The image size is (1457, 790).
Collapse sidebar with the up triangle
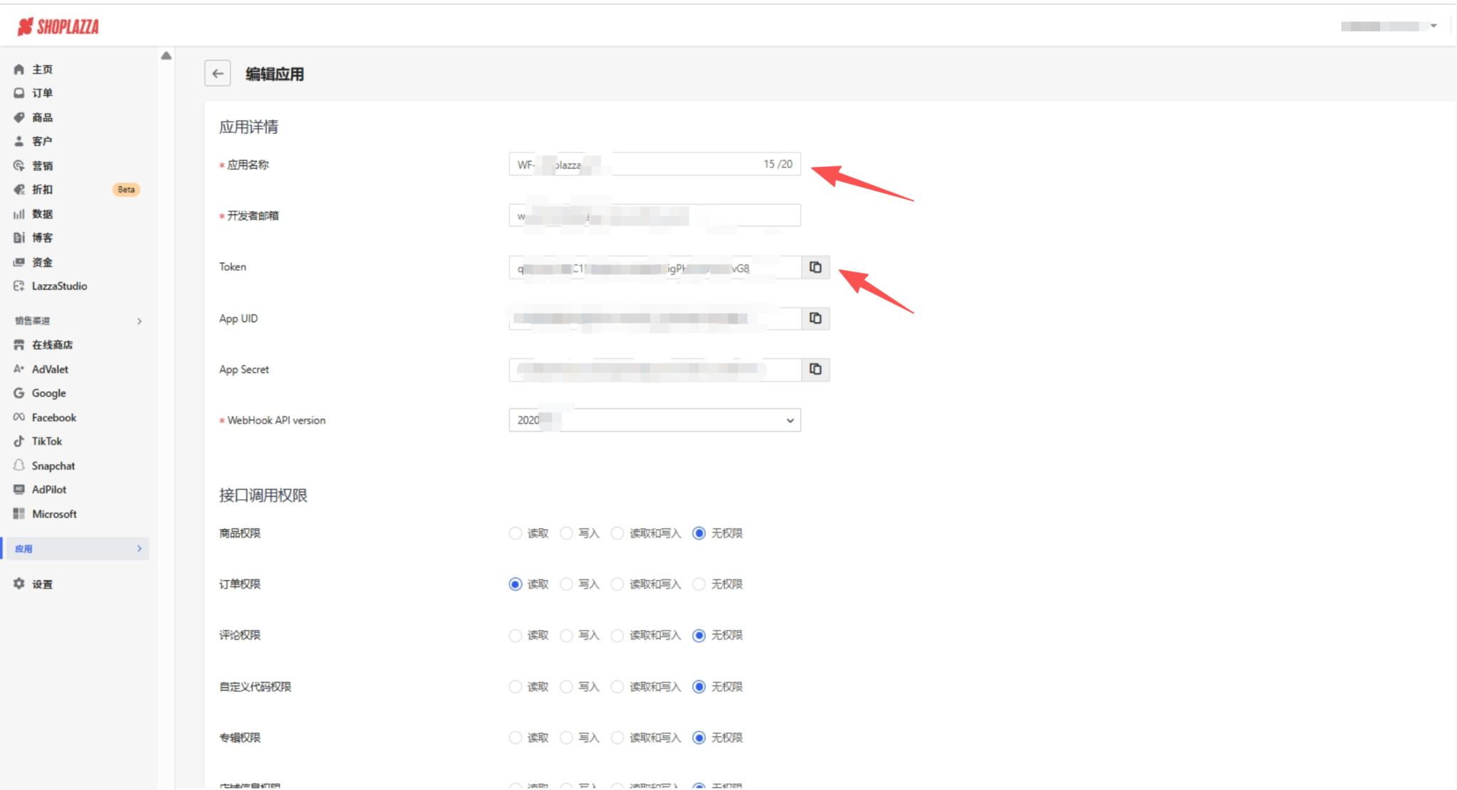point(166,55)
